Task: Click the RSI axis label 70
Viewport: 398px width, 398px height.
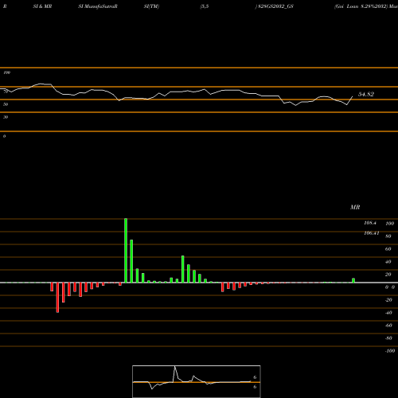Action: pyautogui.click(x=6, y=92)
